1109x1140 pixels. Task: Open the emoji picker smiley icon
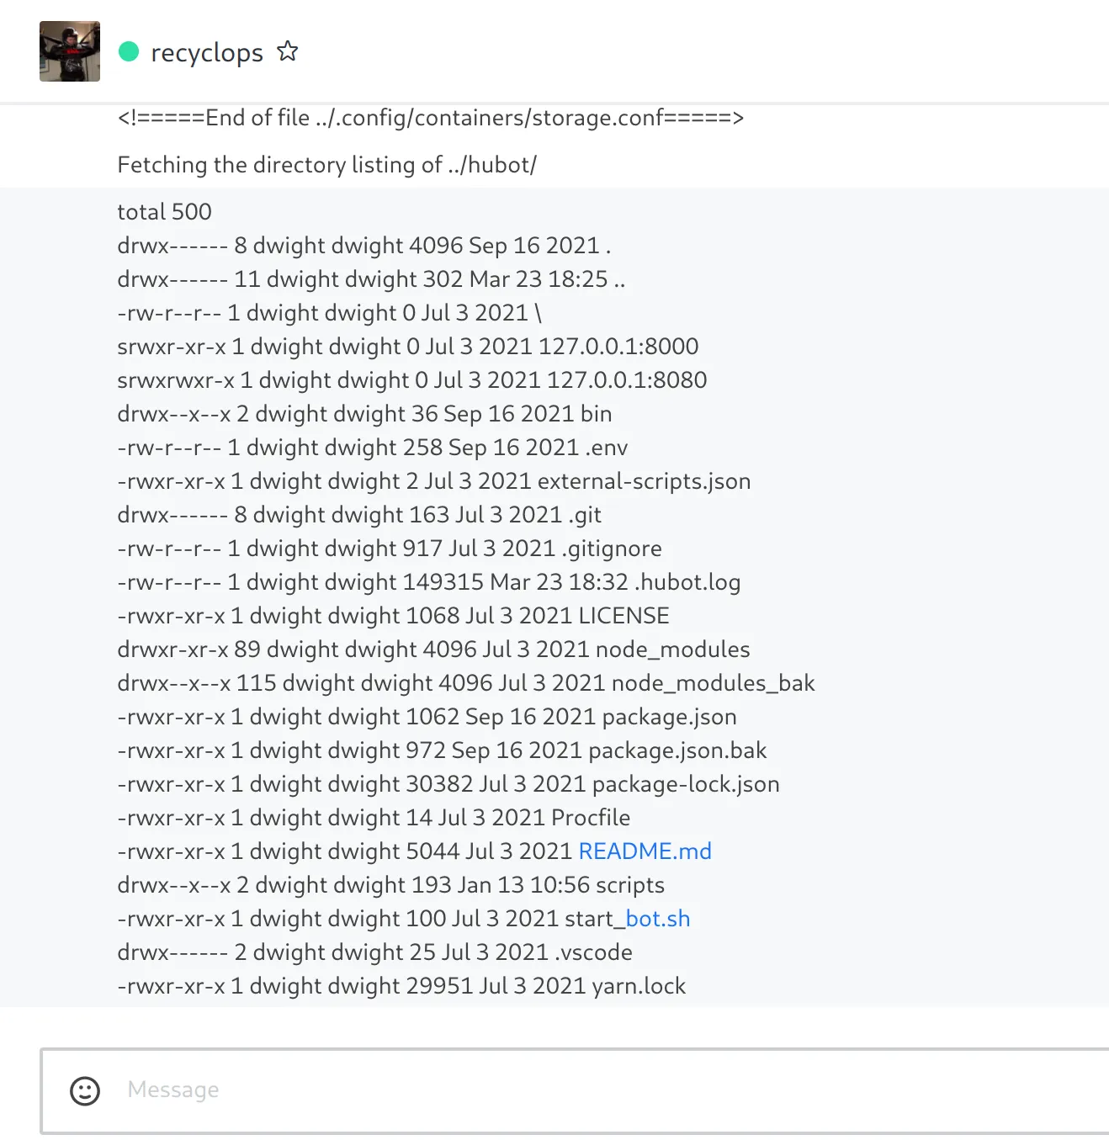84,1090
